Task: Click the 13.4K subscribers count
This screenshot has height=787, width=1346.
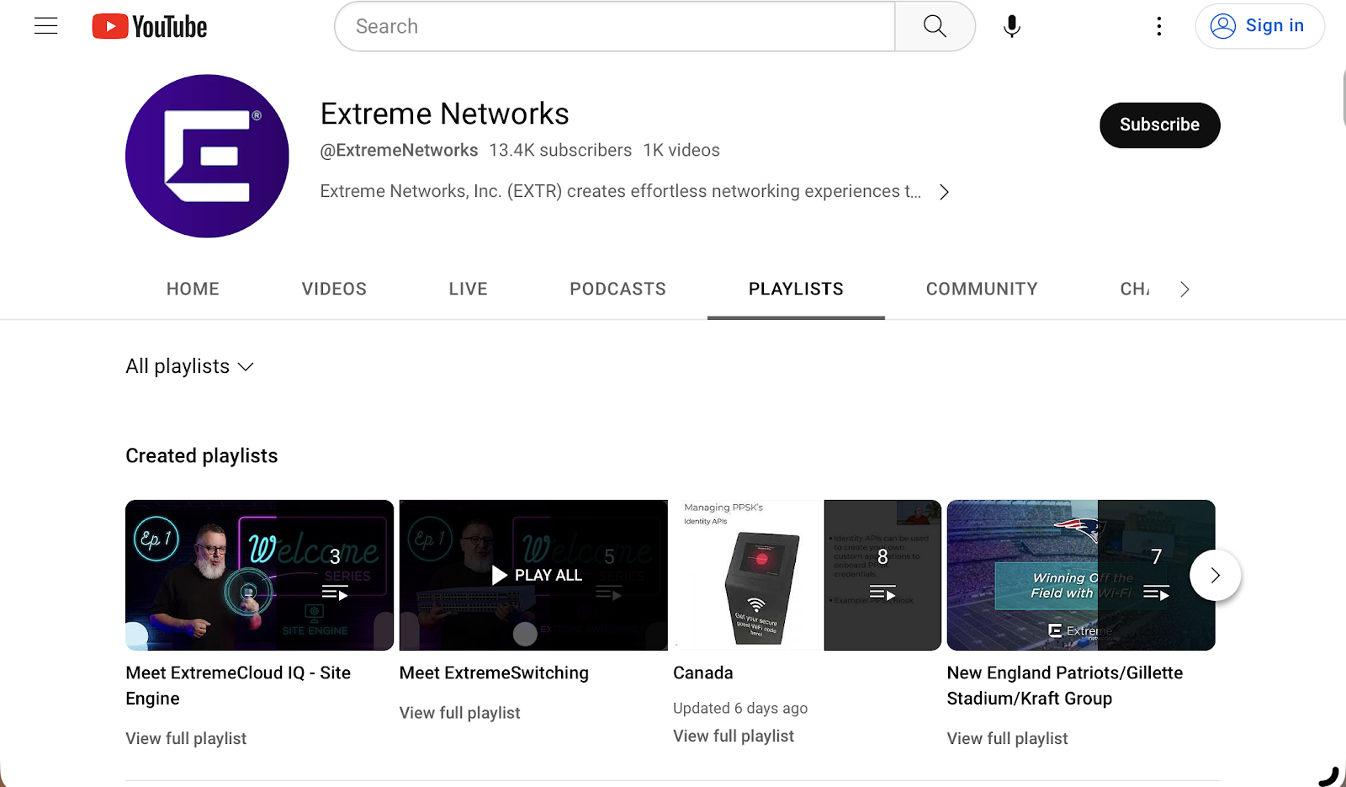Action: tap(560, 150)
